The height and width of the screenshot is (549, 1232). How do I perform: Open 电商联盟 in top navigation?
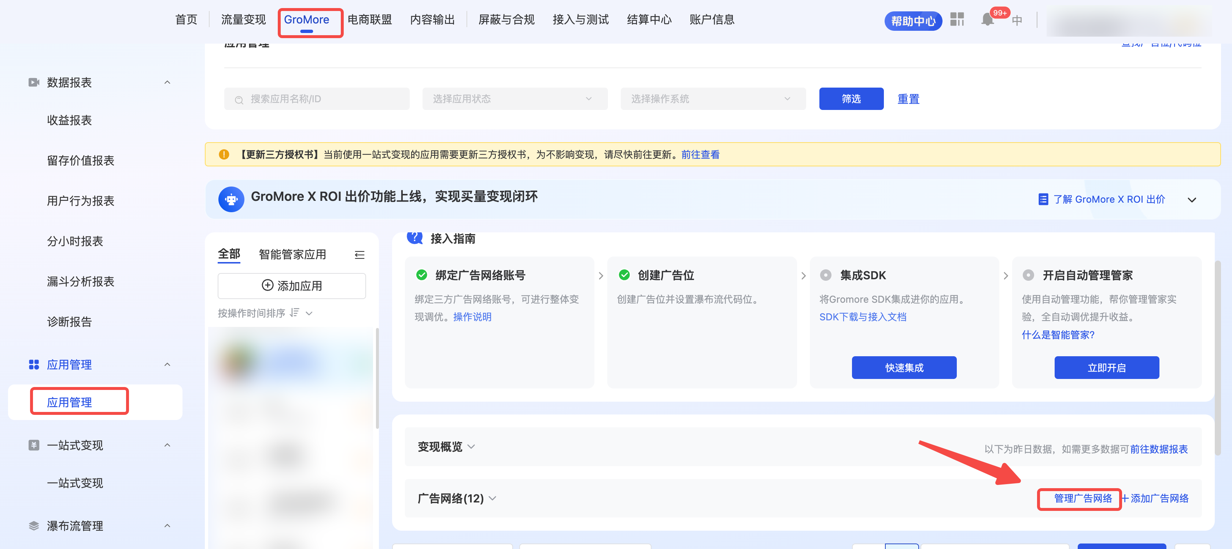(370, 20)
